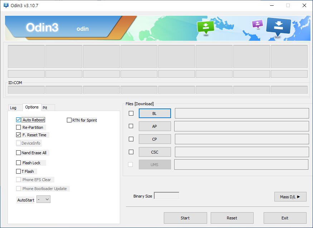Click the CSC file path field
This screenshot has height=228, width=313.
click(x=242, y=152)
